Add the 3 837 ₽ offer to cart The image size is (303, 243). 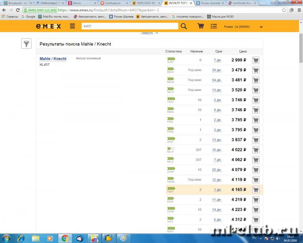tap(256, 140)
